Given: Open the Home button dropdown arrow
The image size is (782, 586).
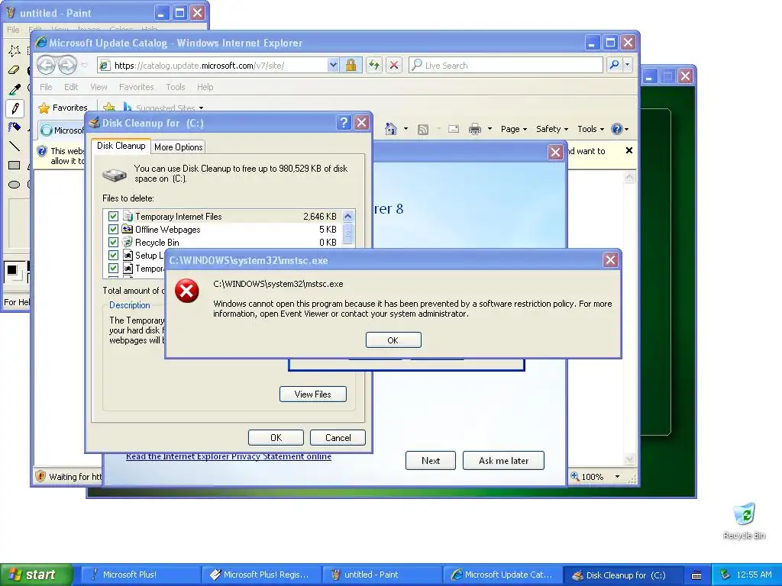Looking at the screenshot, I should [x=406, y=129].
